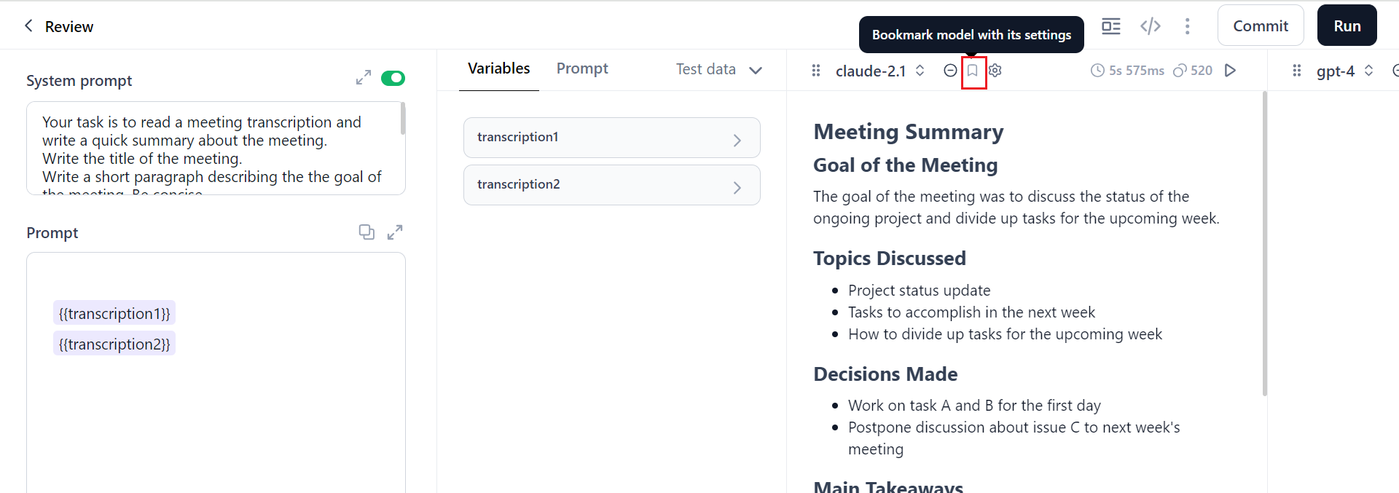
Task: Open the three-dot more options menu
Action: tap(1187, 26)
